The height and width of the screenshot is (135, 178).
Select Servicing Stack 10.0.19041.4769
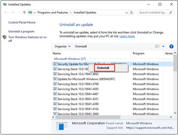point(78,84)
